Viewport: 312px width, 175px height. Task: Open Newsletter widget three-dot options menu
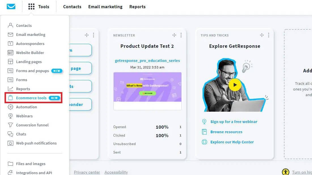[x=181, y=35]
